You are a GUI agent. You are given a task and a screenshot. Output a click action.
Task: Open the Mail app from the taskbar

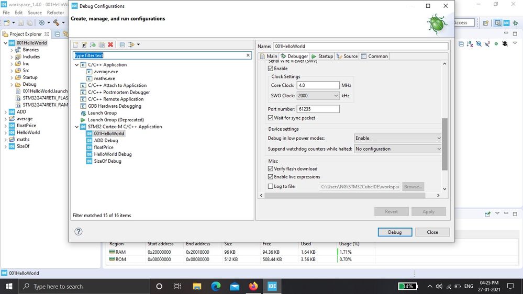pyautogui.click(x=235, y=286)
